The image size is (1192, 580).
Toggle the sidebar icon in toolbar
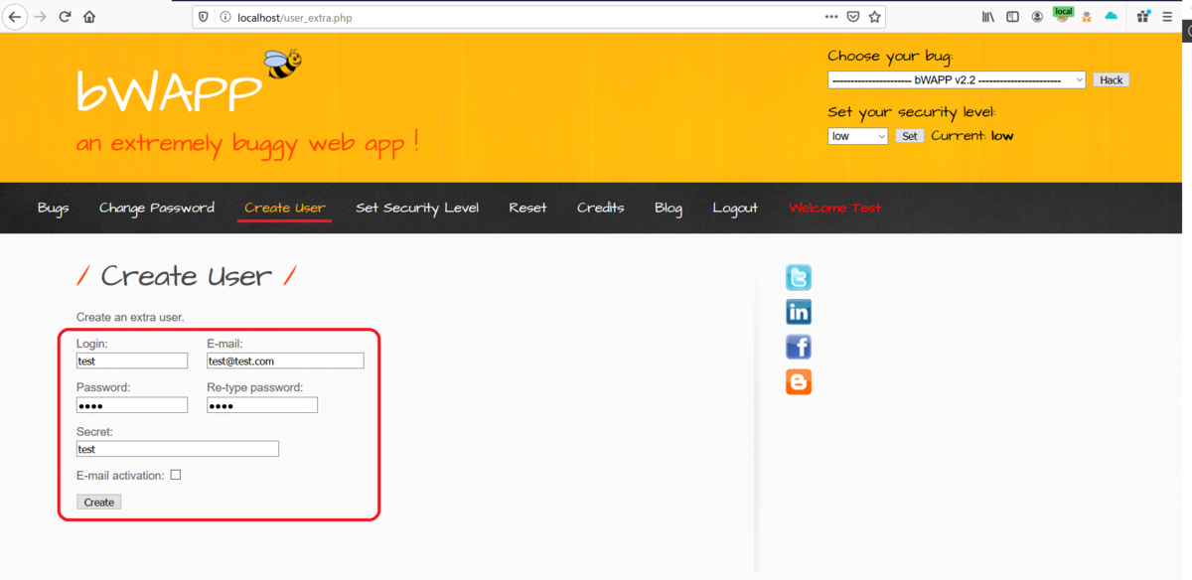click(1013, 17)
